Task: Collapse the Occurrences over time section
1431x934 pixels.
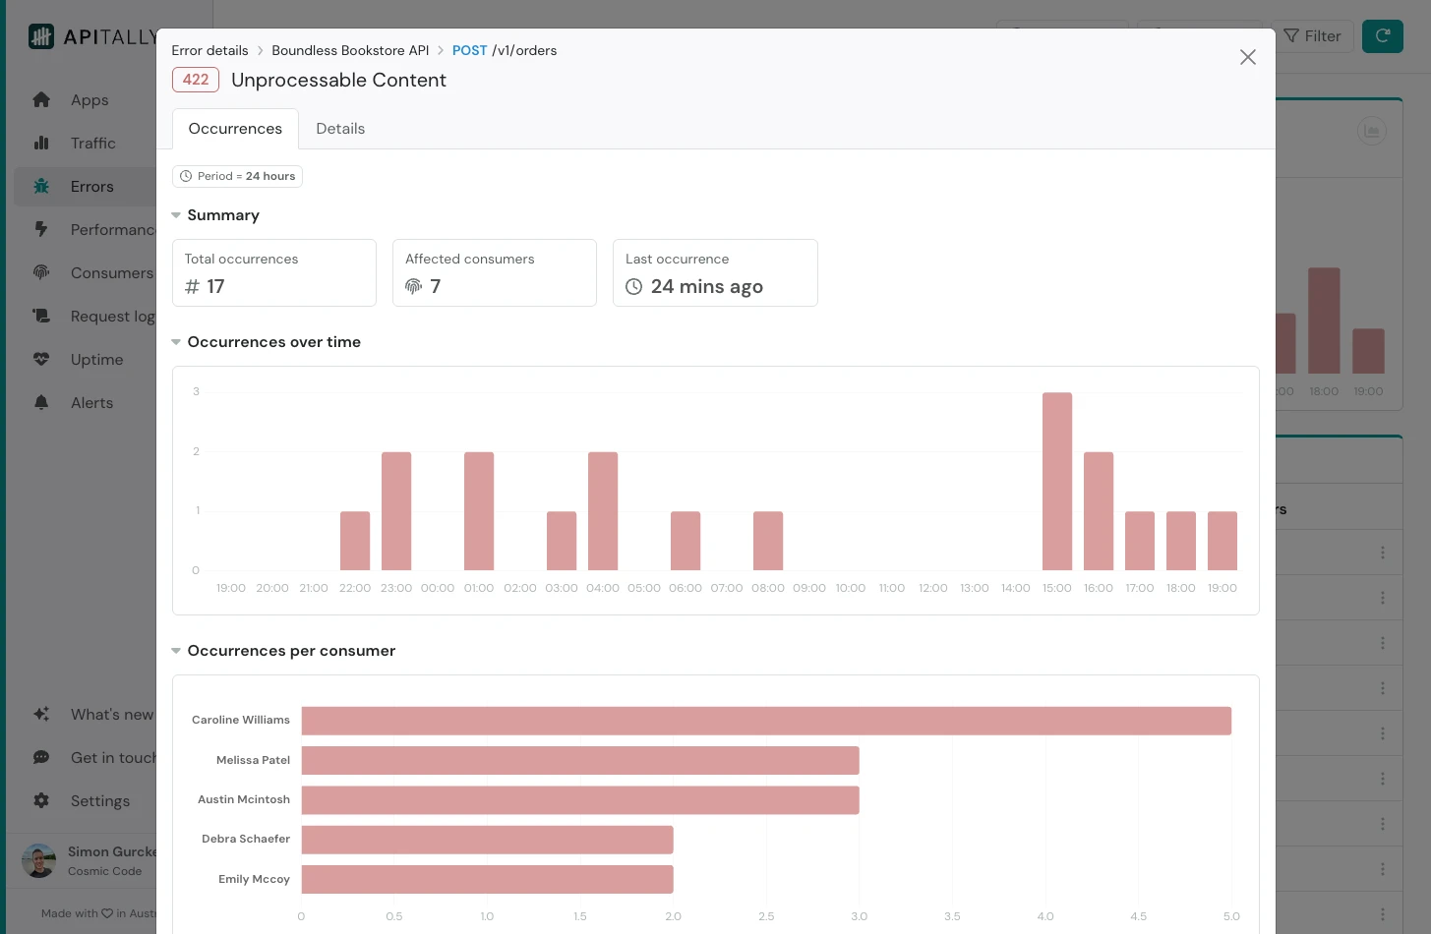Action: pos(176,342)
